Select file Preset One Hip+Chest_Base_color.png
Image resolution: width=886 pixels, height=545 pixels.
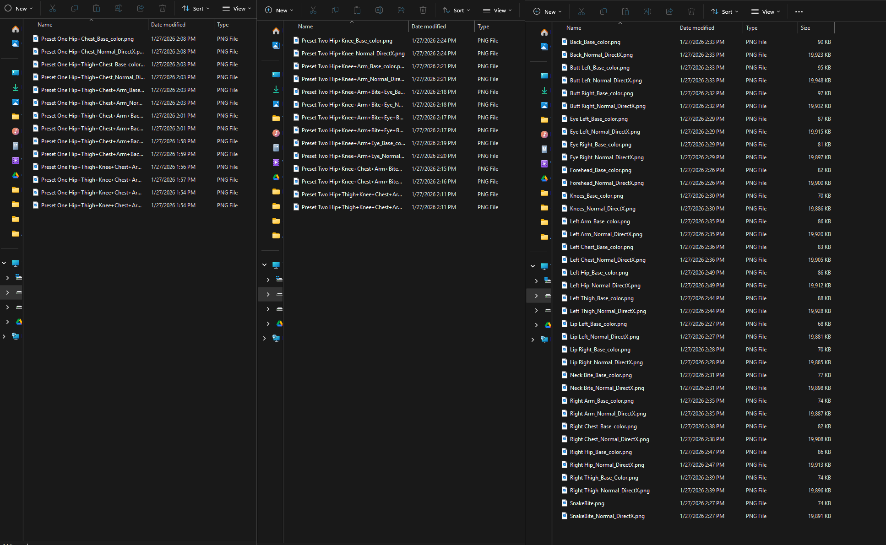(x=87, y=39)
